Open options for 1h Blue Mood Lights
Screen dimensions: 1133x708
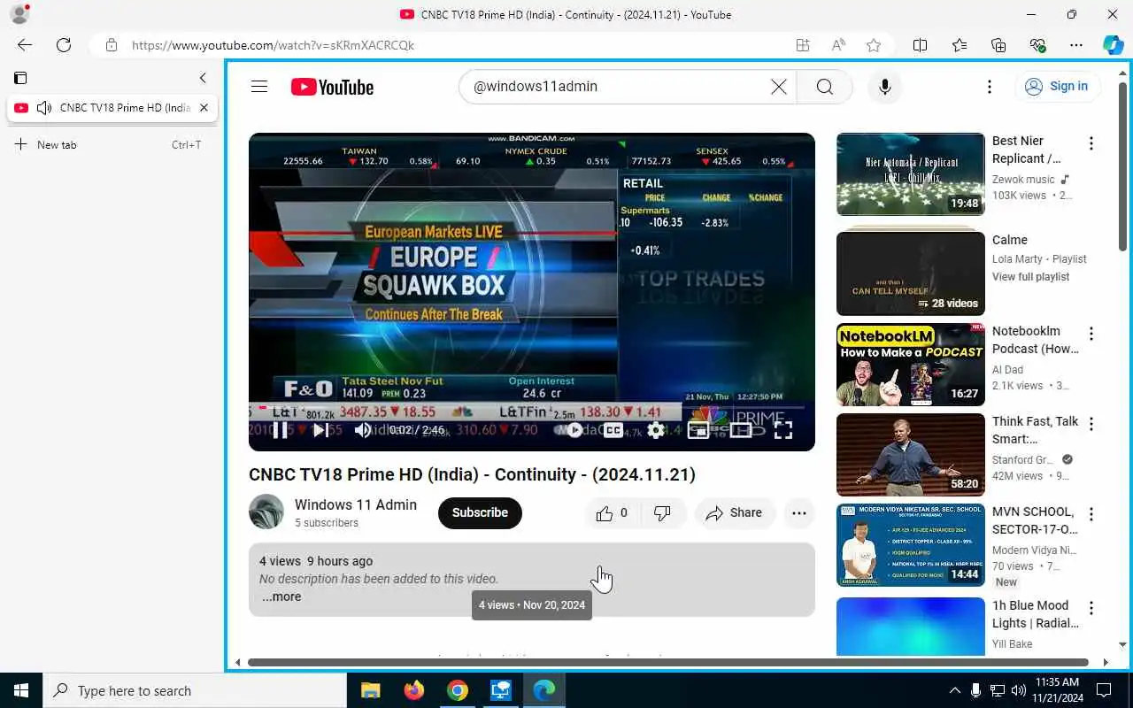point(1091,608)
